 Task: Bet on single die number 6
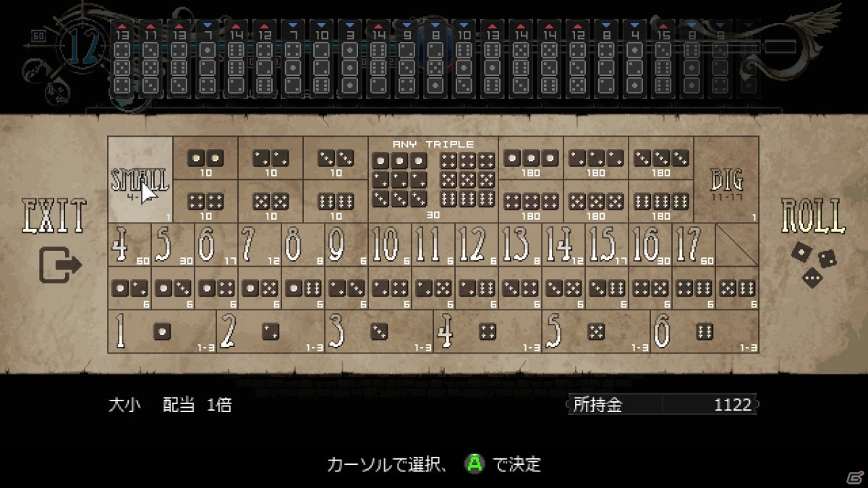[x=705, y=332]
